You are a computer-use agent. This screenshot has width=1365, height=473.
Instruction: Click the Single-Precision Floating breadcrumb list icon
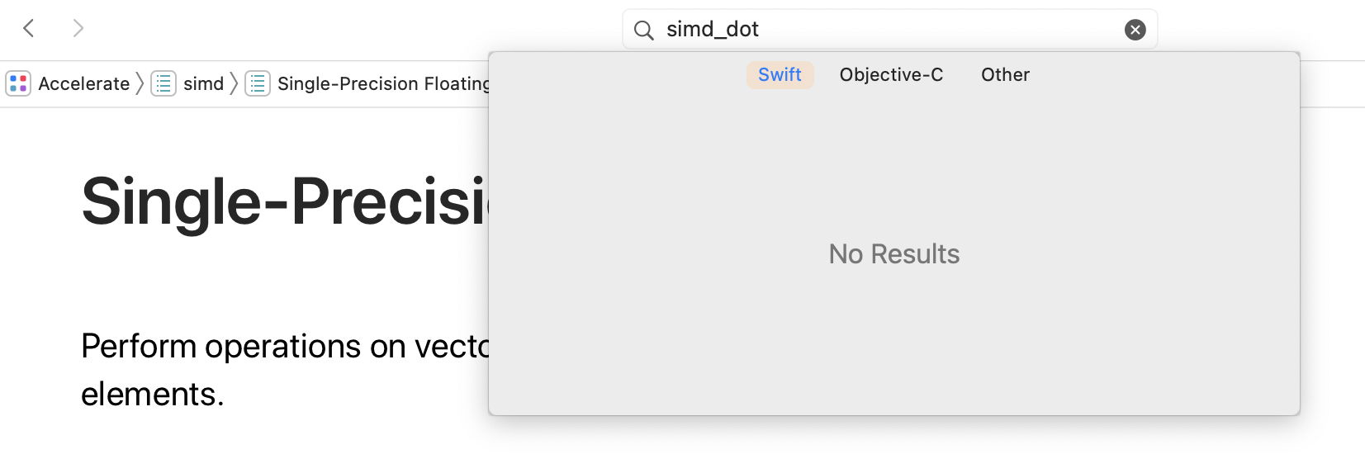(x=258, y=83)
